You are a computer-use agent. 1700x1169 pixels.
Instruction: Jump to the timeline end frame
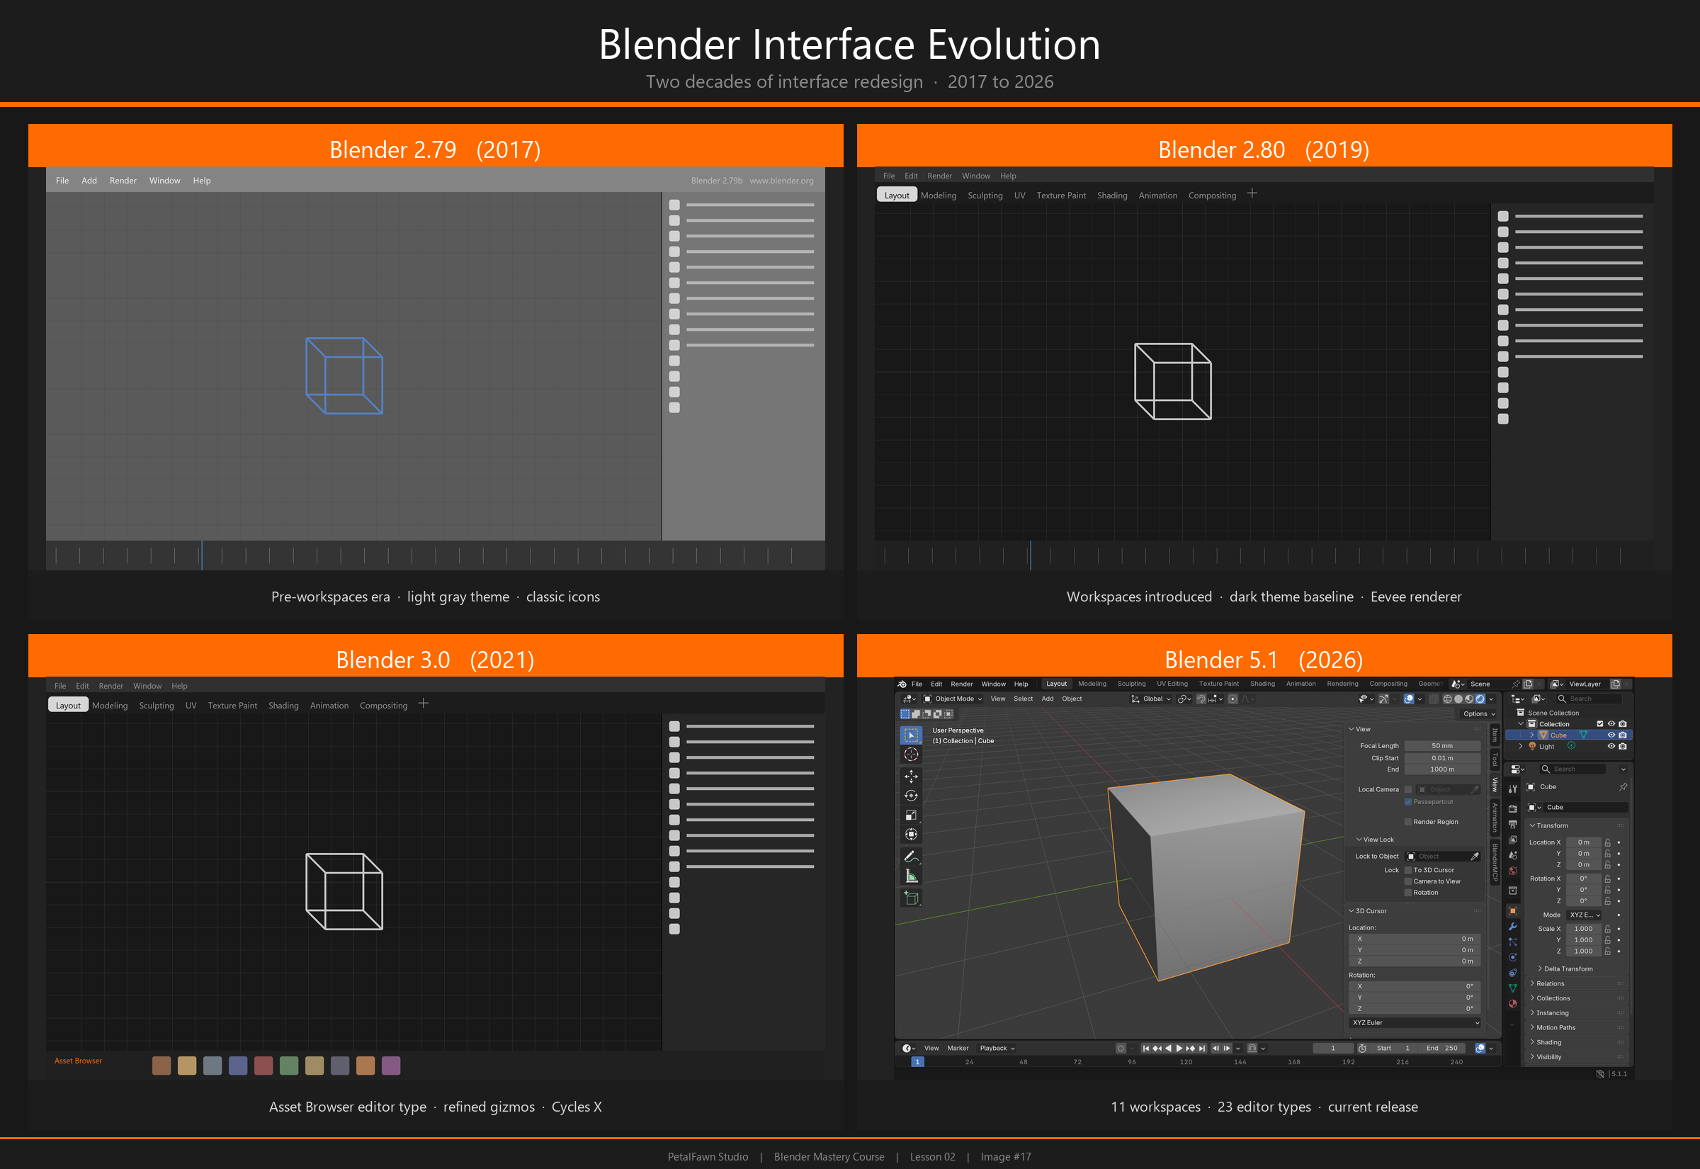tap(1202, 1049)
